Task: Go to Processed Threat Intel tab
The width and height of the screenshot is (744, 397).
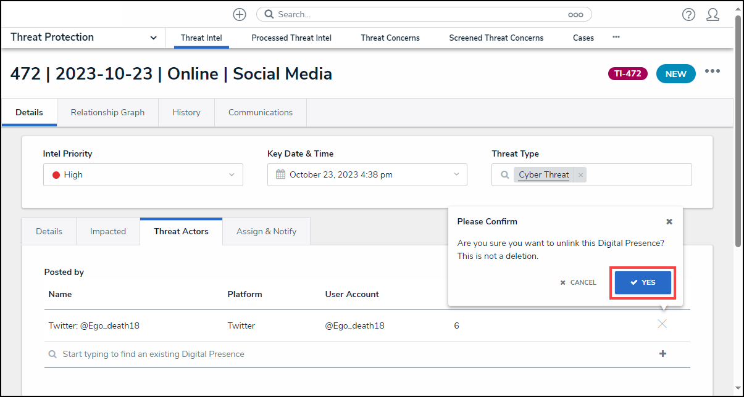Action: (291, 38)
